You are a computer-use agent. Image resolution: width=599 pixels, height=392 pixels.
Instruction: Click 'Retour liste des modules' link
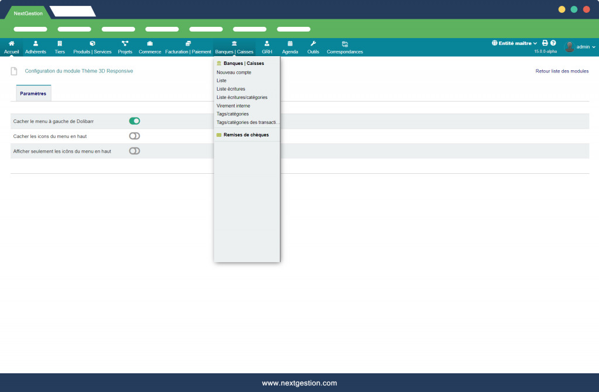tap(562, 71)
